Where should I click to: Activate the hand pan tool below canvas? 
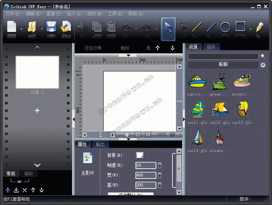[127, 134]
